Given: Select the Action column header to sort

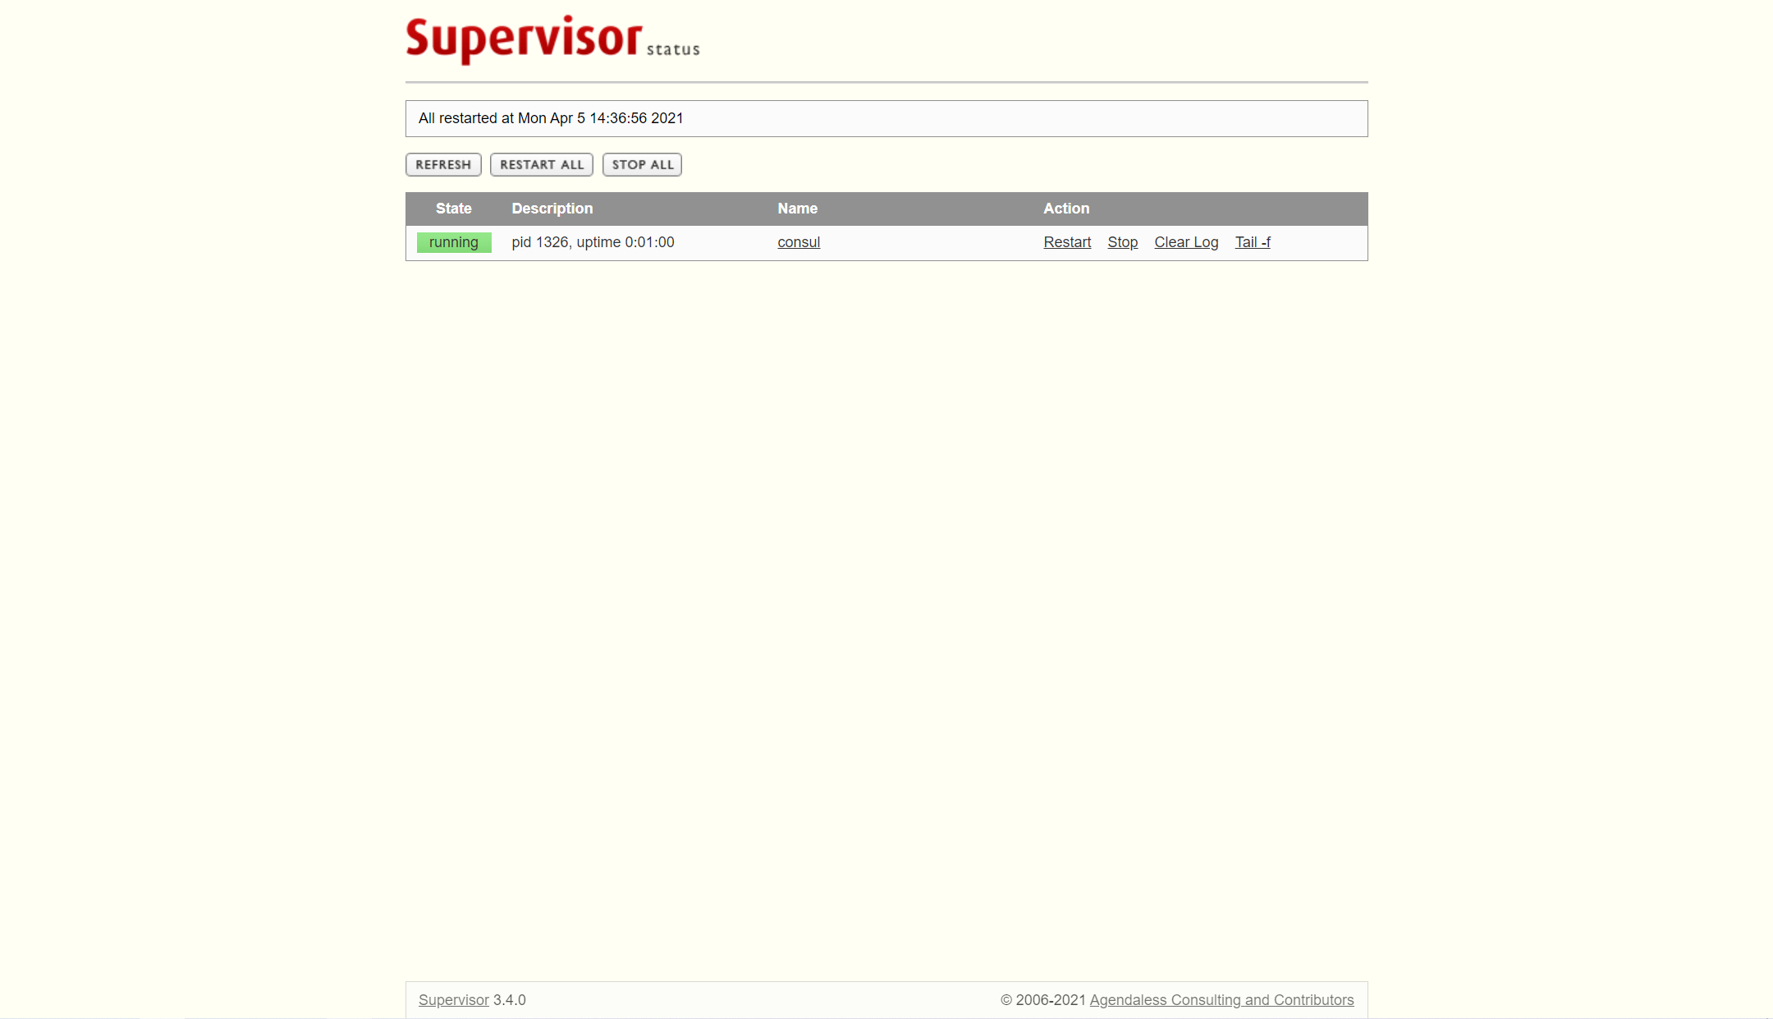Looking at the screenshot, I should point(1065,209).
